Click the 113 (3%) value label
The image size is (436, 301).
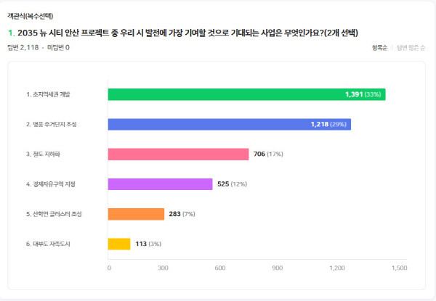[x=148, y=244]
